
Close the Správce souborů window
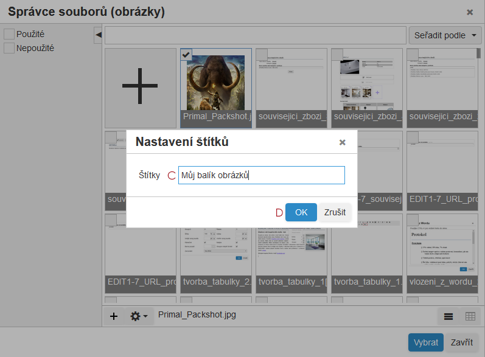470,12
